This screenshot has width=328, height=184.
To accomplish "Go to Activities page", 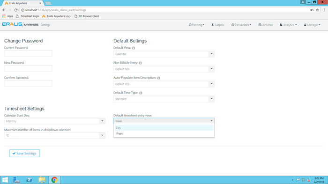I will pos(266,25).
